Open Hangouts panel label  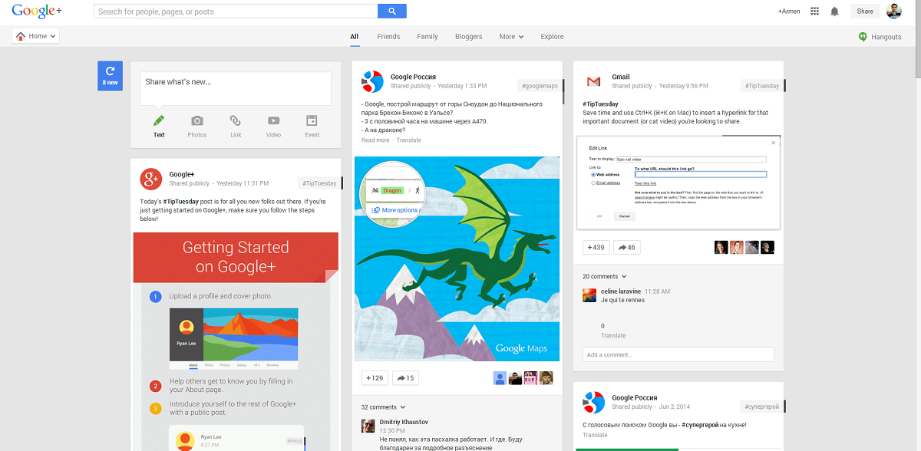pyautogui.click(x=886, y=37)
